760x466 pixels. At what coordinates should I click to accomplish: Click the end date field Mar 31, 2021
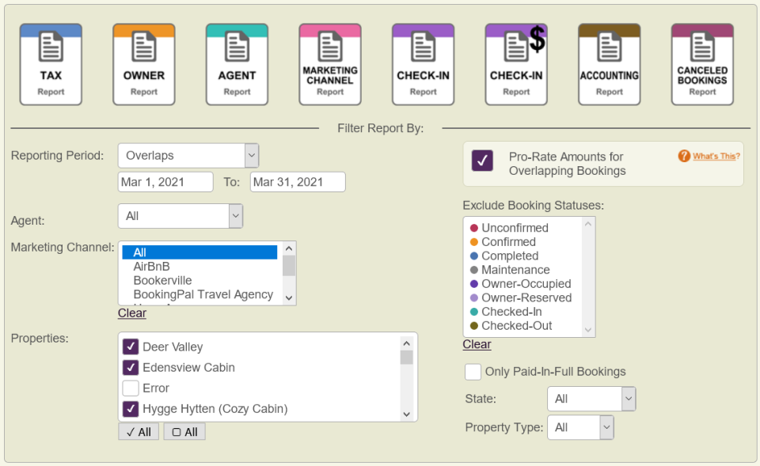click(x=298, y=182)
